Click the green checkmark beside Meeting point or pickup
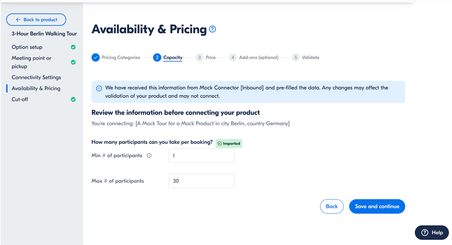 (73, 62)
